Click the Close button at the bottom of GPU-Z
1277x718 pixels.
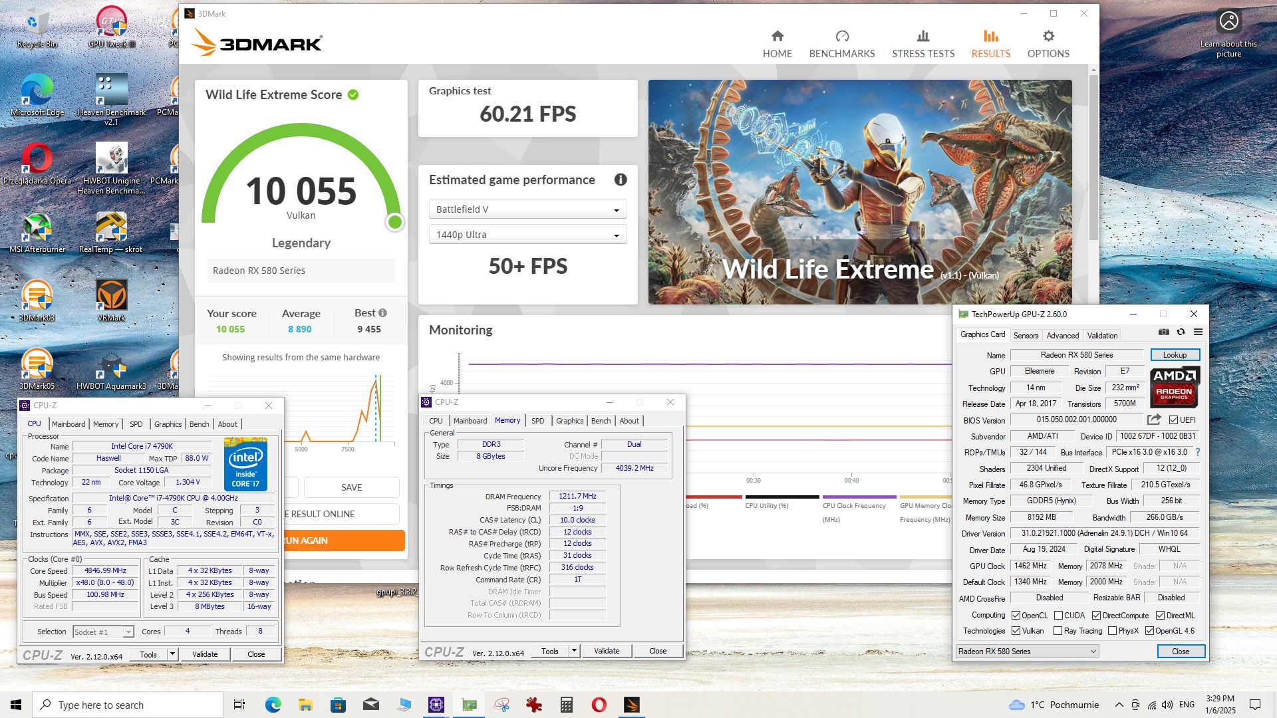point(1181,652)
